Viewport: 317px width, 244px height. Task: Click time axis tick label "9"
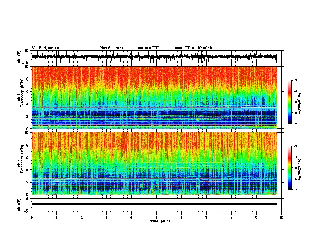click(256, 218)
